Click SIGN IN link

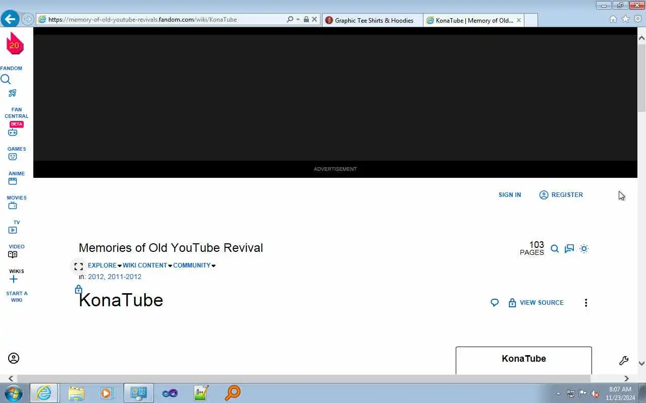[x=510, y=195]
